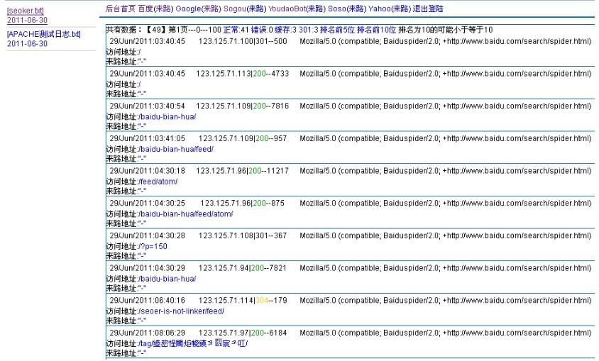Open the (来路) link after Soso
The height and width of the screenshot is (361, 599).
356,9
